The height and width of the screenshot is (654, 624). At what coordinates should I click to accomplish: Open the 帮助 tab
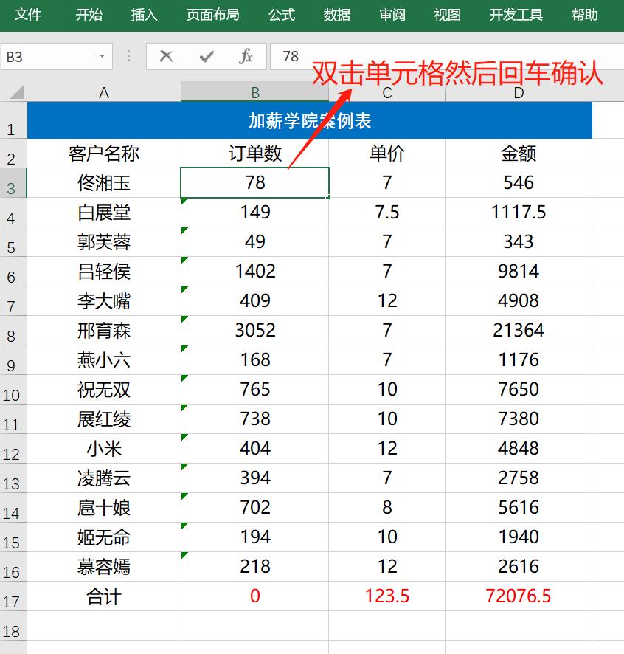(x=584, y=15)
